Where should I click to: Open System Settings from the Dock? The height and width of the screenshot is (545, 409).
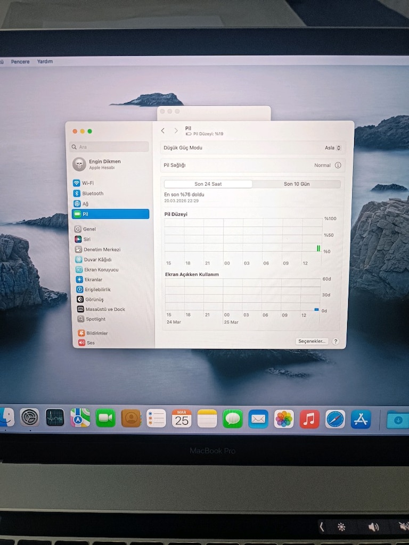(x=30, y=417)
